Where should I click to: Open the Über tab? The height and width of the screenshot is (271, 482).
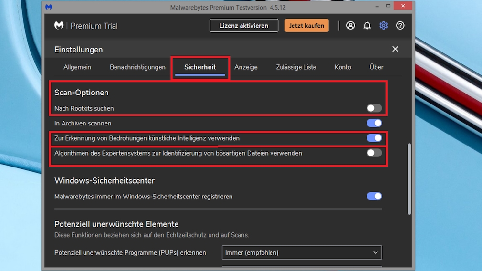(376, 67)
